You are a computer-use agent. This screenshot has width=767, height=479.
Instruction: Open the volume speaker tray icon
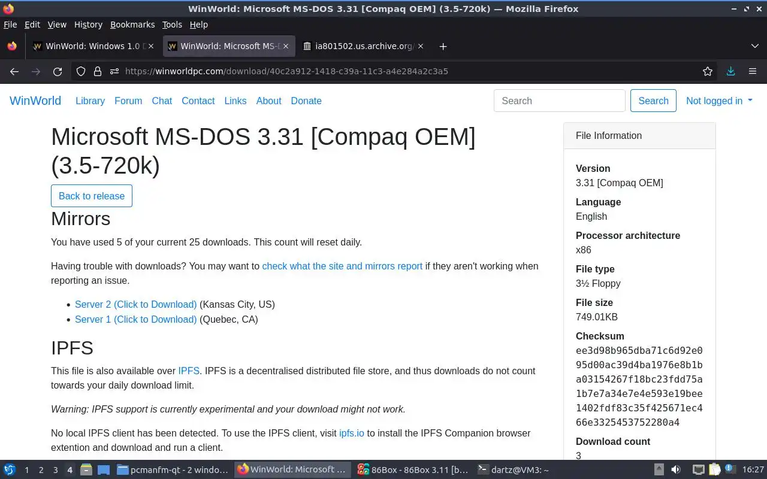click(675, 469)
